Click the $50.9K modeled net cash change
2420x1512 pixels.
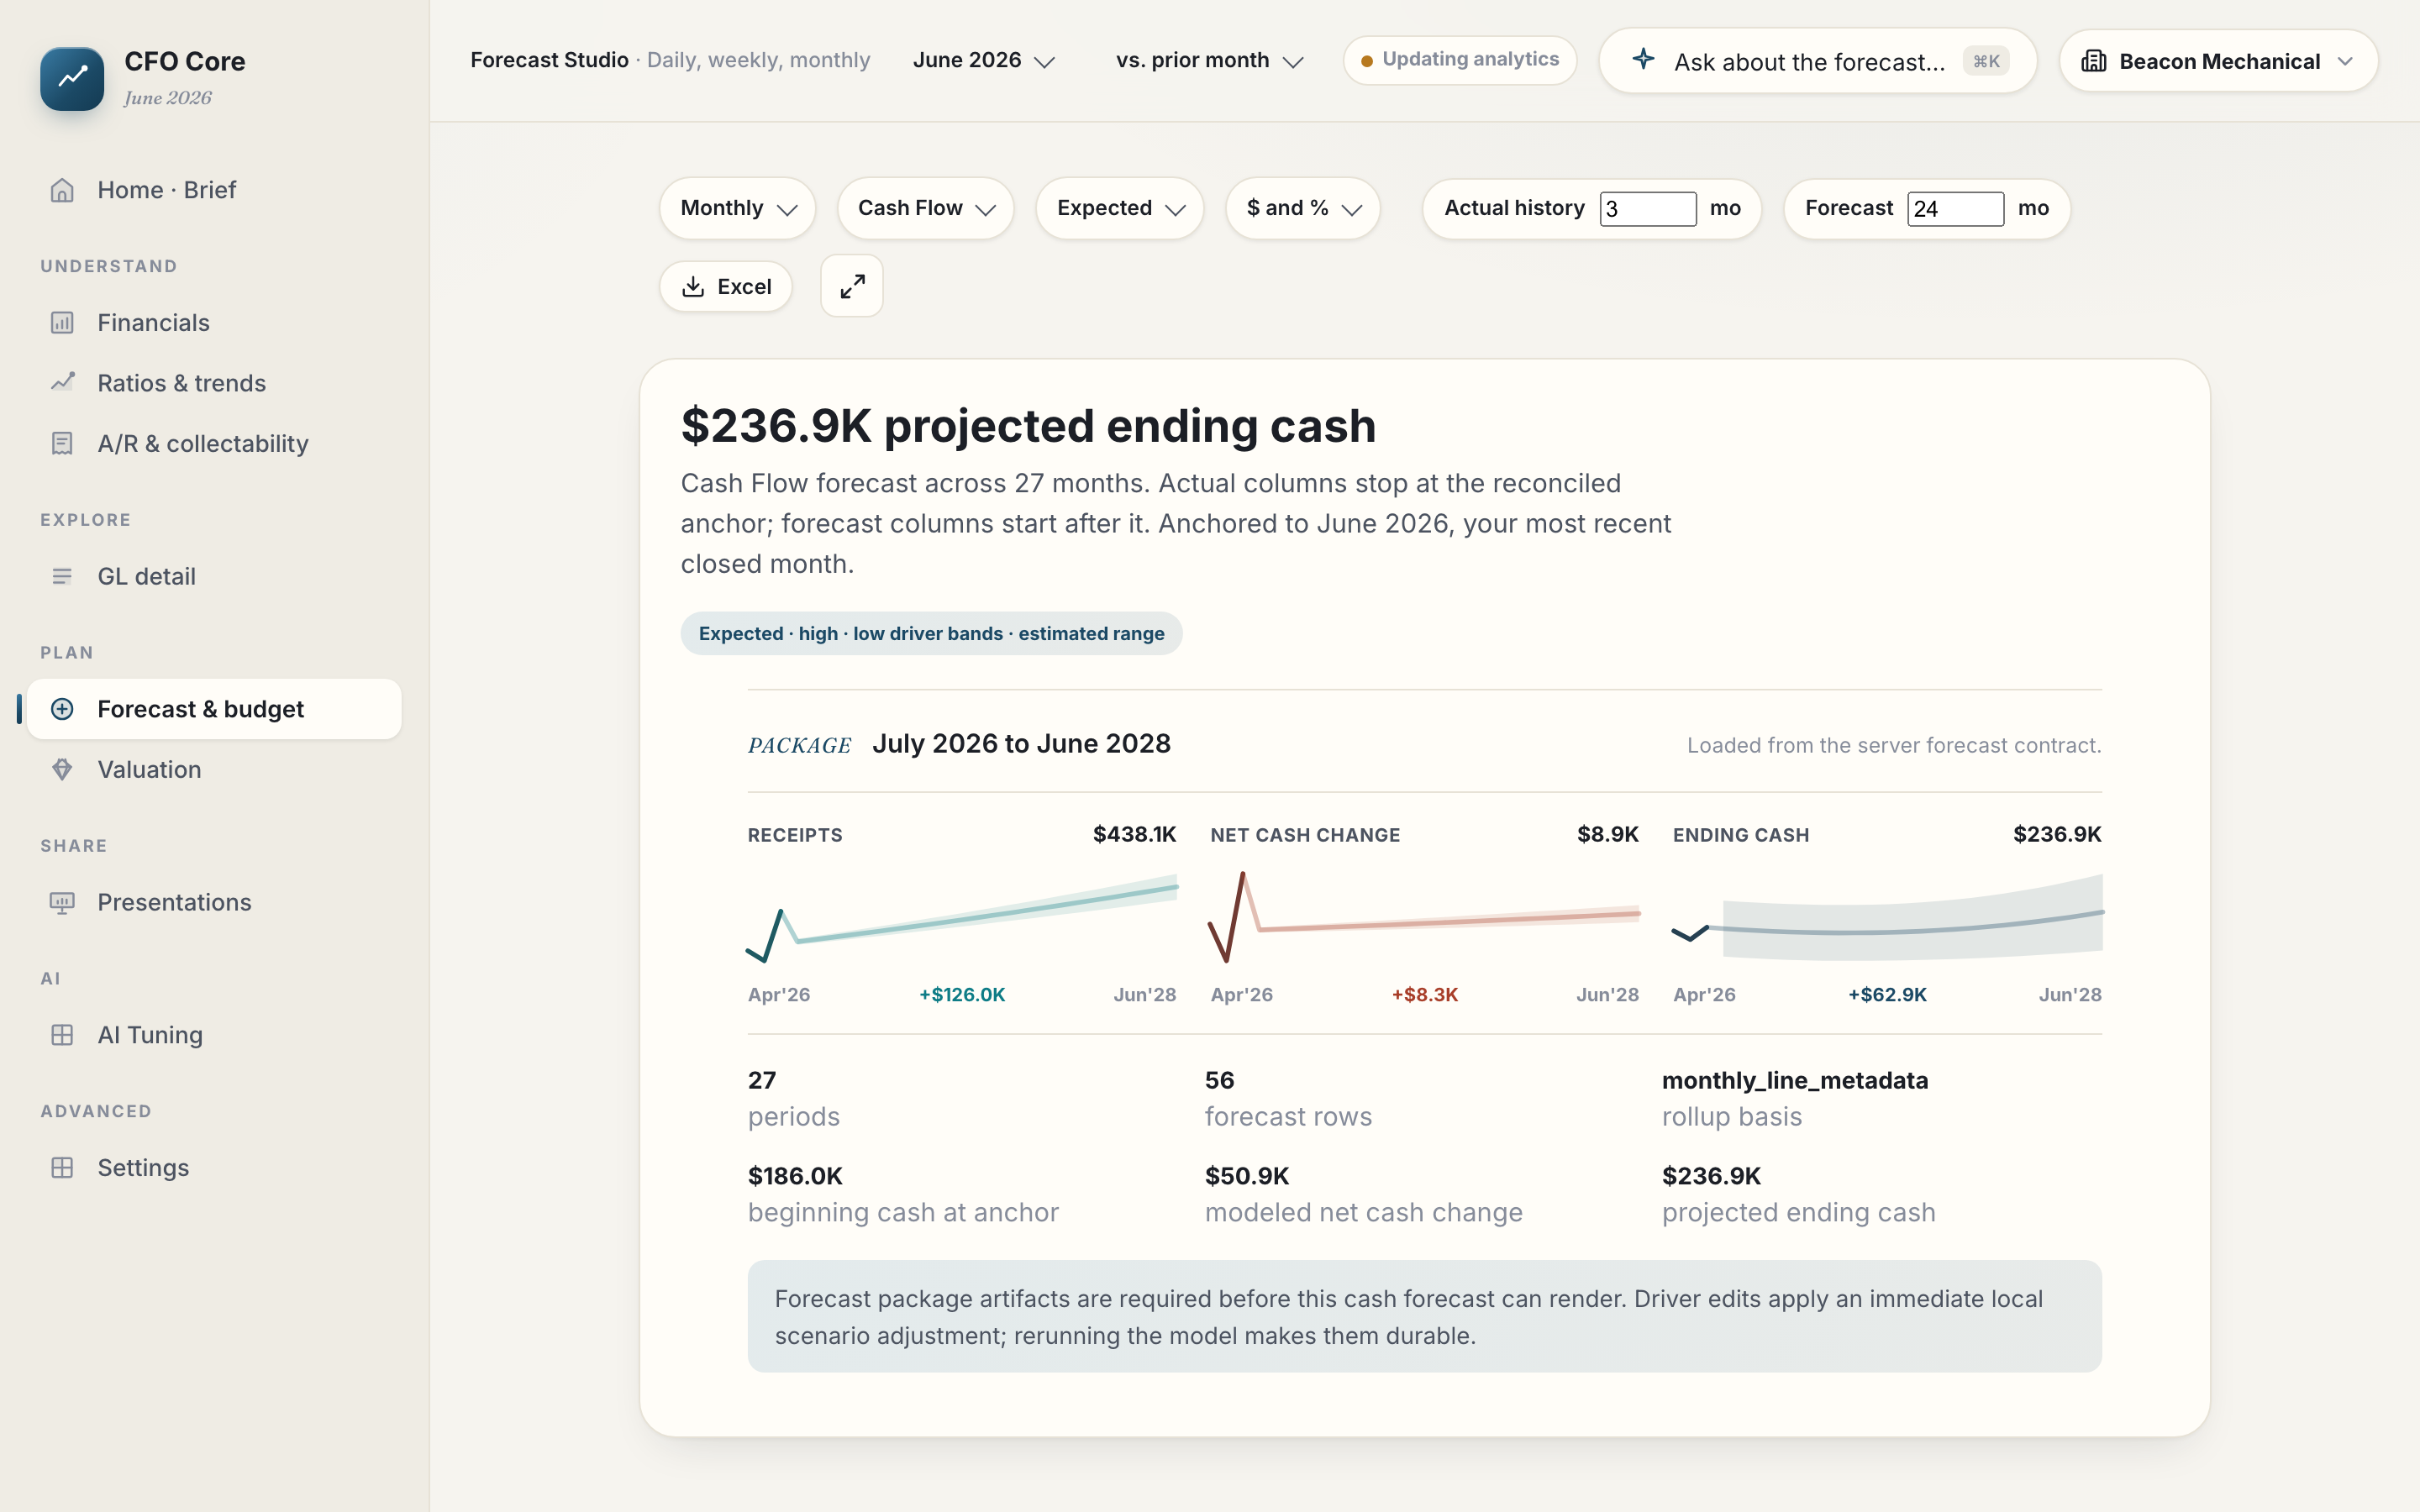pos(1247,1175)
